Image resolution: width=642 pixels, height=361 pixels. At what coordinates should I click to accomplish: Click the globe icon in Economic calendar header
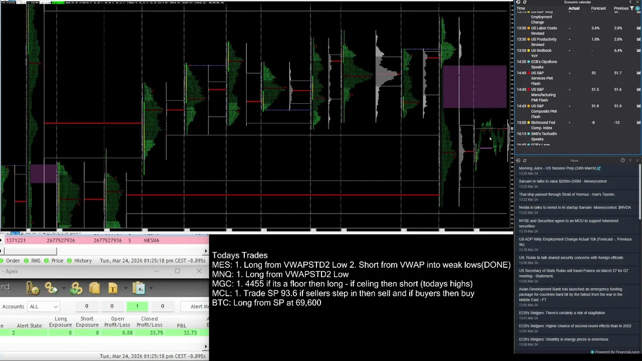[518, 3]
